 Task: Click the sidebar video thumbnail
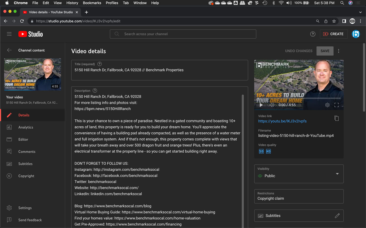33,75
